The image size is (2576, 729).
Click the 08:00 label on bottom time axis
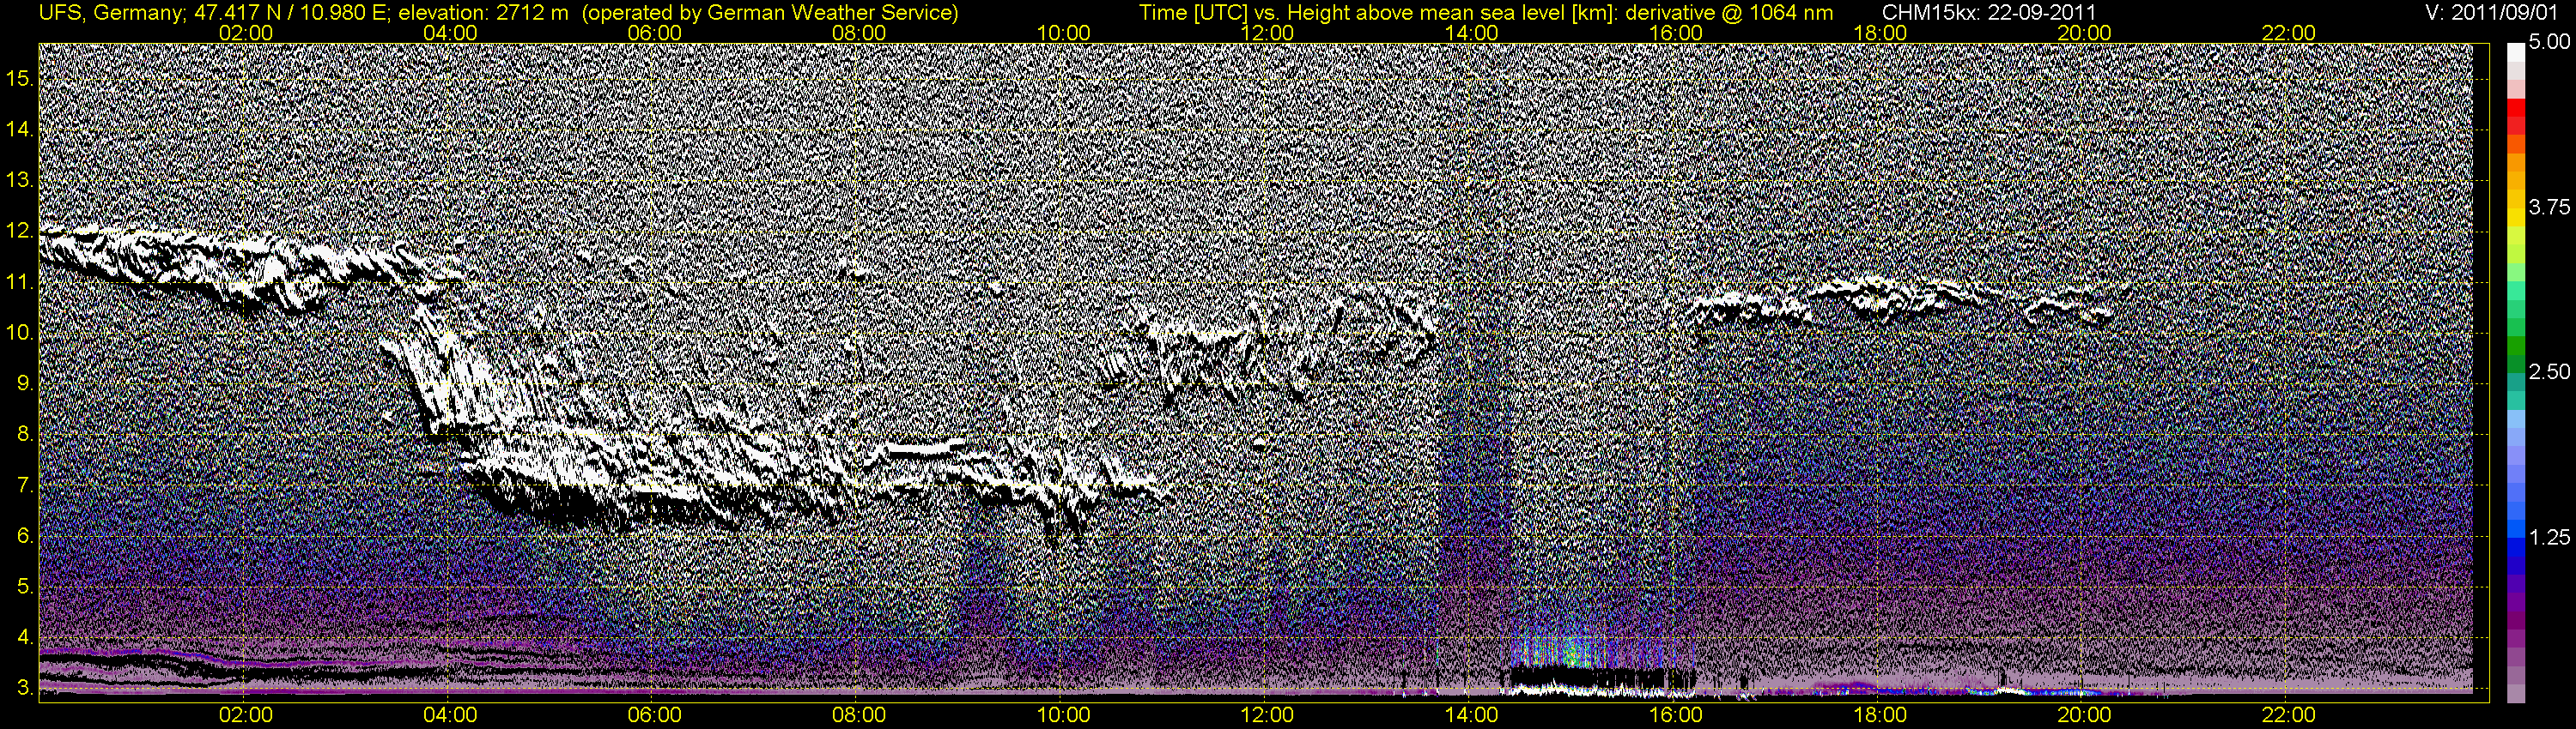(859, 715)
